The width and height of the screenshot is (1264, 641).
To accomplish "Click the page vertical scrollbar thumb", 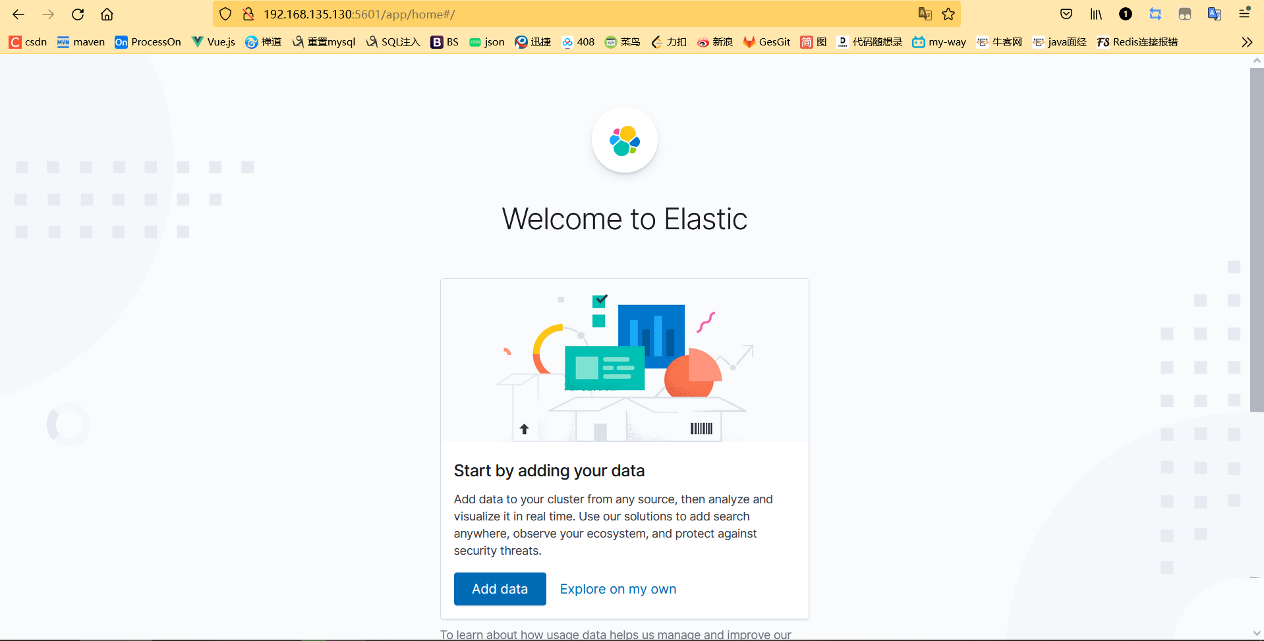I will 1257,240.
